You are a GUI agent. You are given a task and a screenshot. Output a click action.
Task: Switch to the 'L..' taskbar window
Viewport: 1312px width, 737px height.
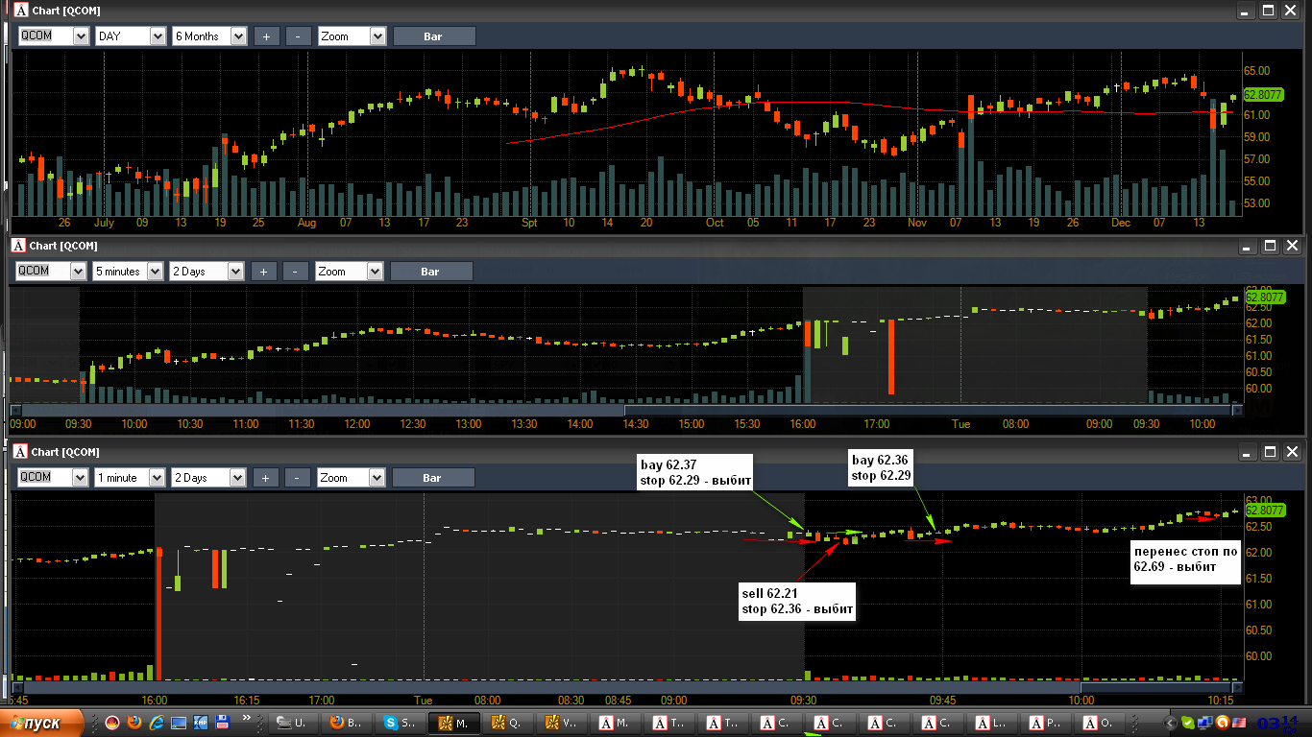[991, 723]
